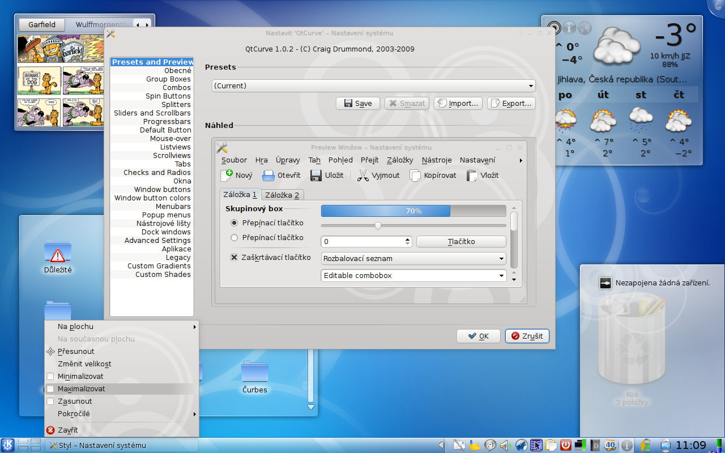Tick Maximalizovat in the window context menu
725x453 pixels.
[50, 389]
